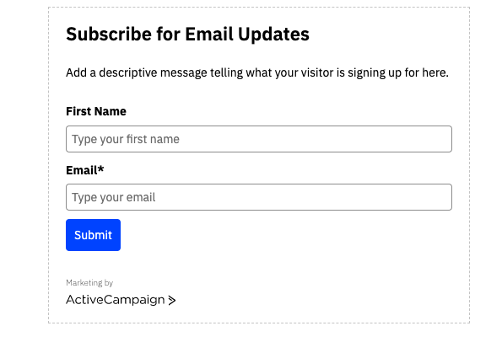Select the 'Type your first name' placeholder text
This screenshot has height=342, width=502.
click(x=126, y=139)
